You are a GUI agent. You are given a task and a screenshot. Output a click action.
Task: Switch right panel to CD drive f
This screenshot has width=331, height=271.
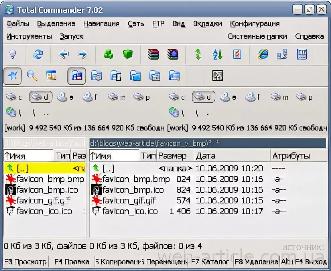tap(253, 97)
